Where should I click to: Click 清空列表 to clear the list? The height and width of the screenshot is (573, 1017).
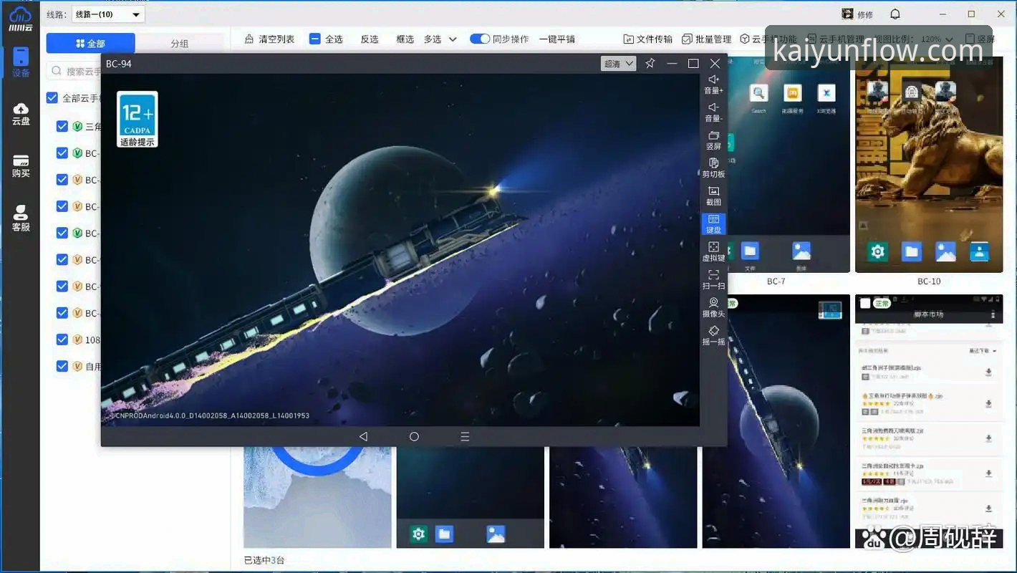point(269,39)
